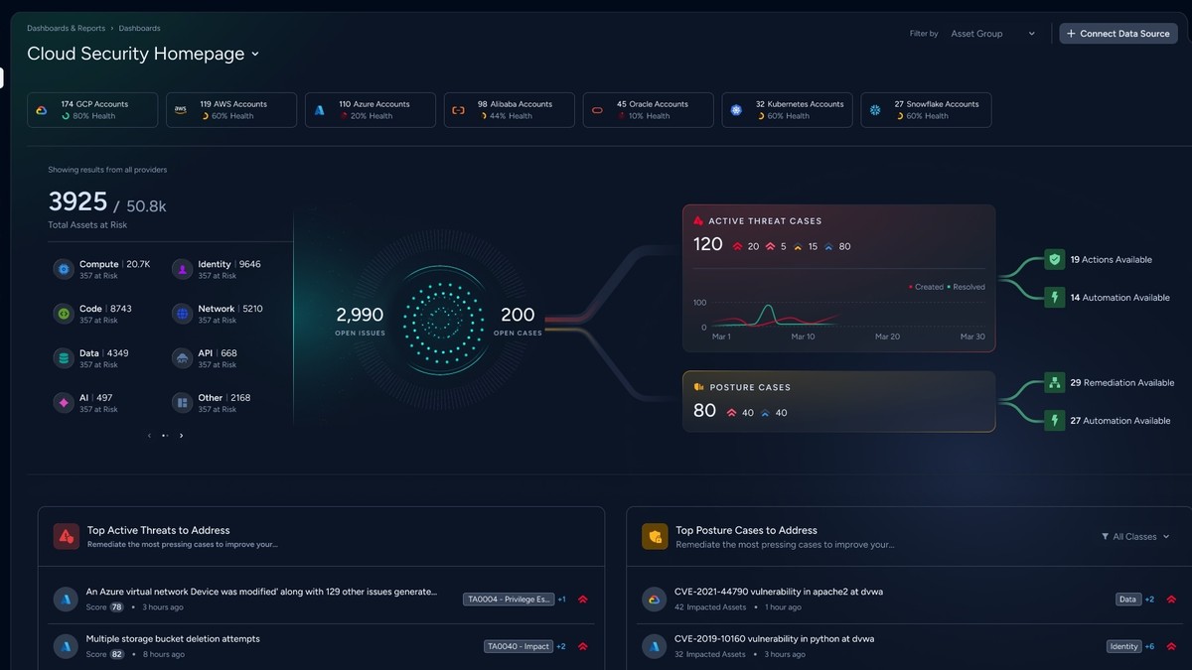Viewport: 1192px width, 670px height.
Task: Click the TA0004 - Privilege Escalation tag
Action: [x=508, y=600]
